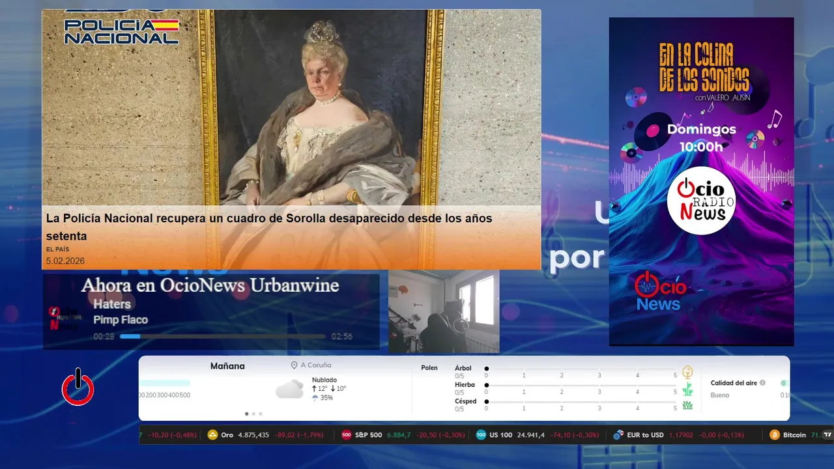Click the Árbol tree pollen icon

(687, 372)
